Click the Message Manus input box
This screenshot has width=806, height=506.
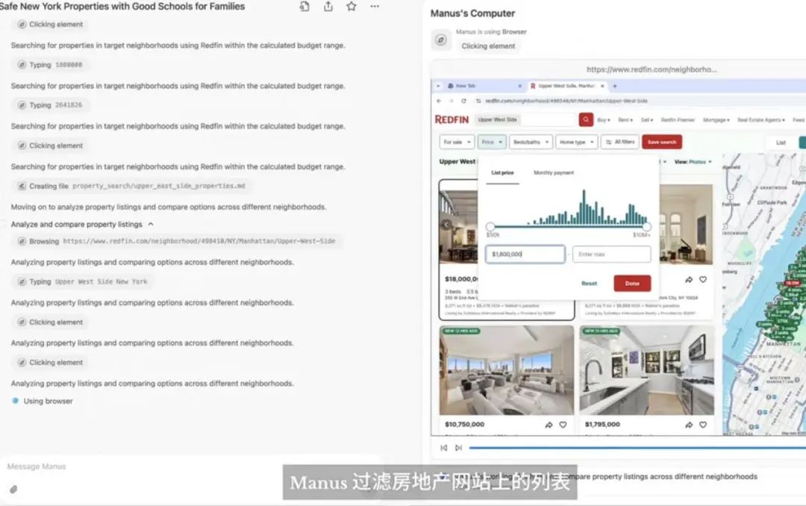190,466
